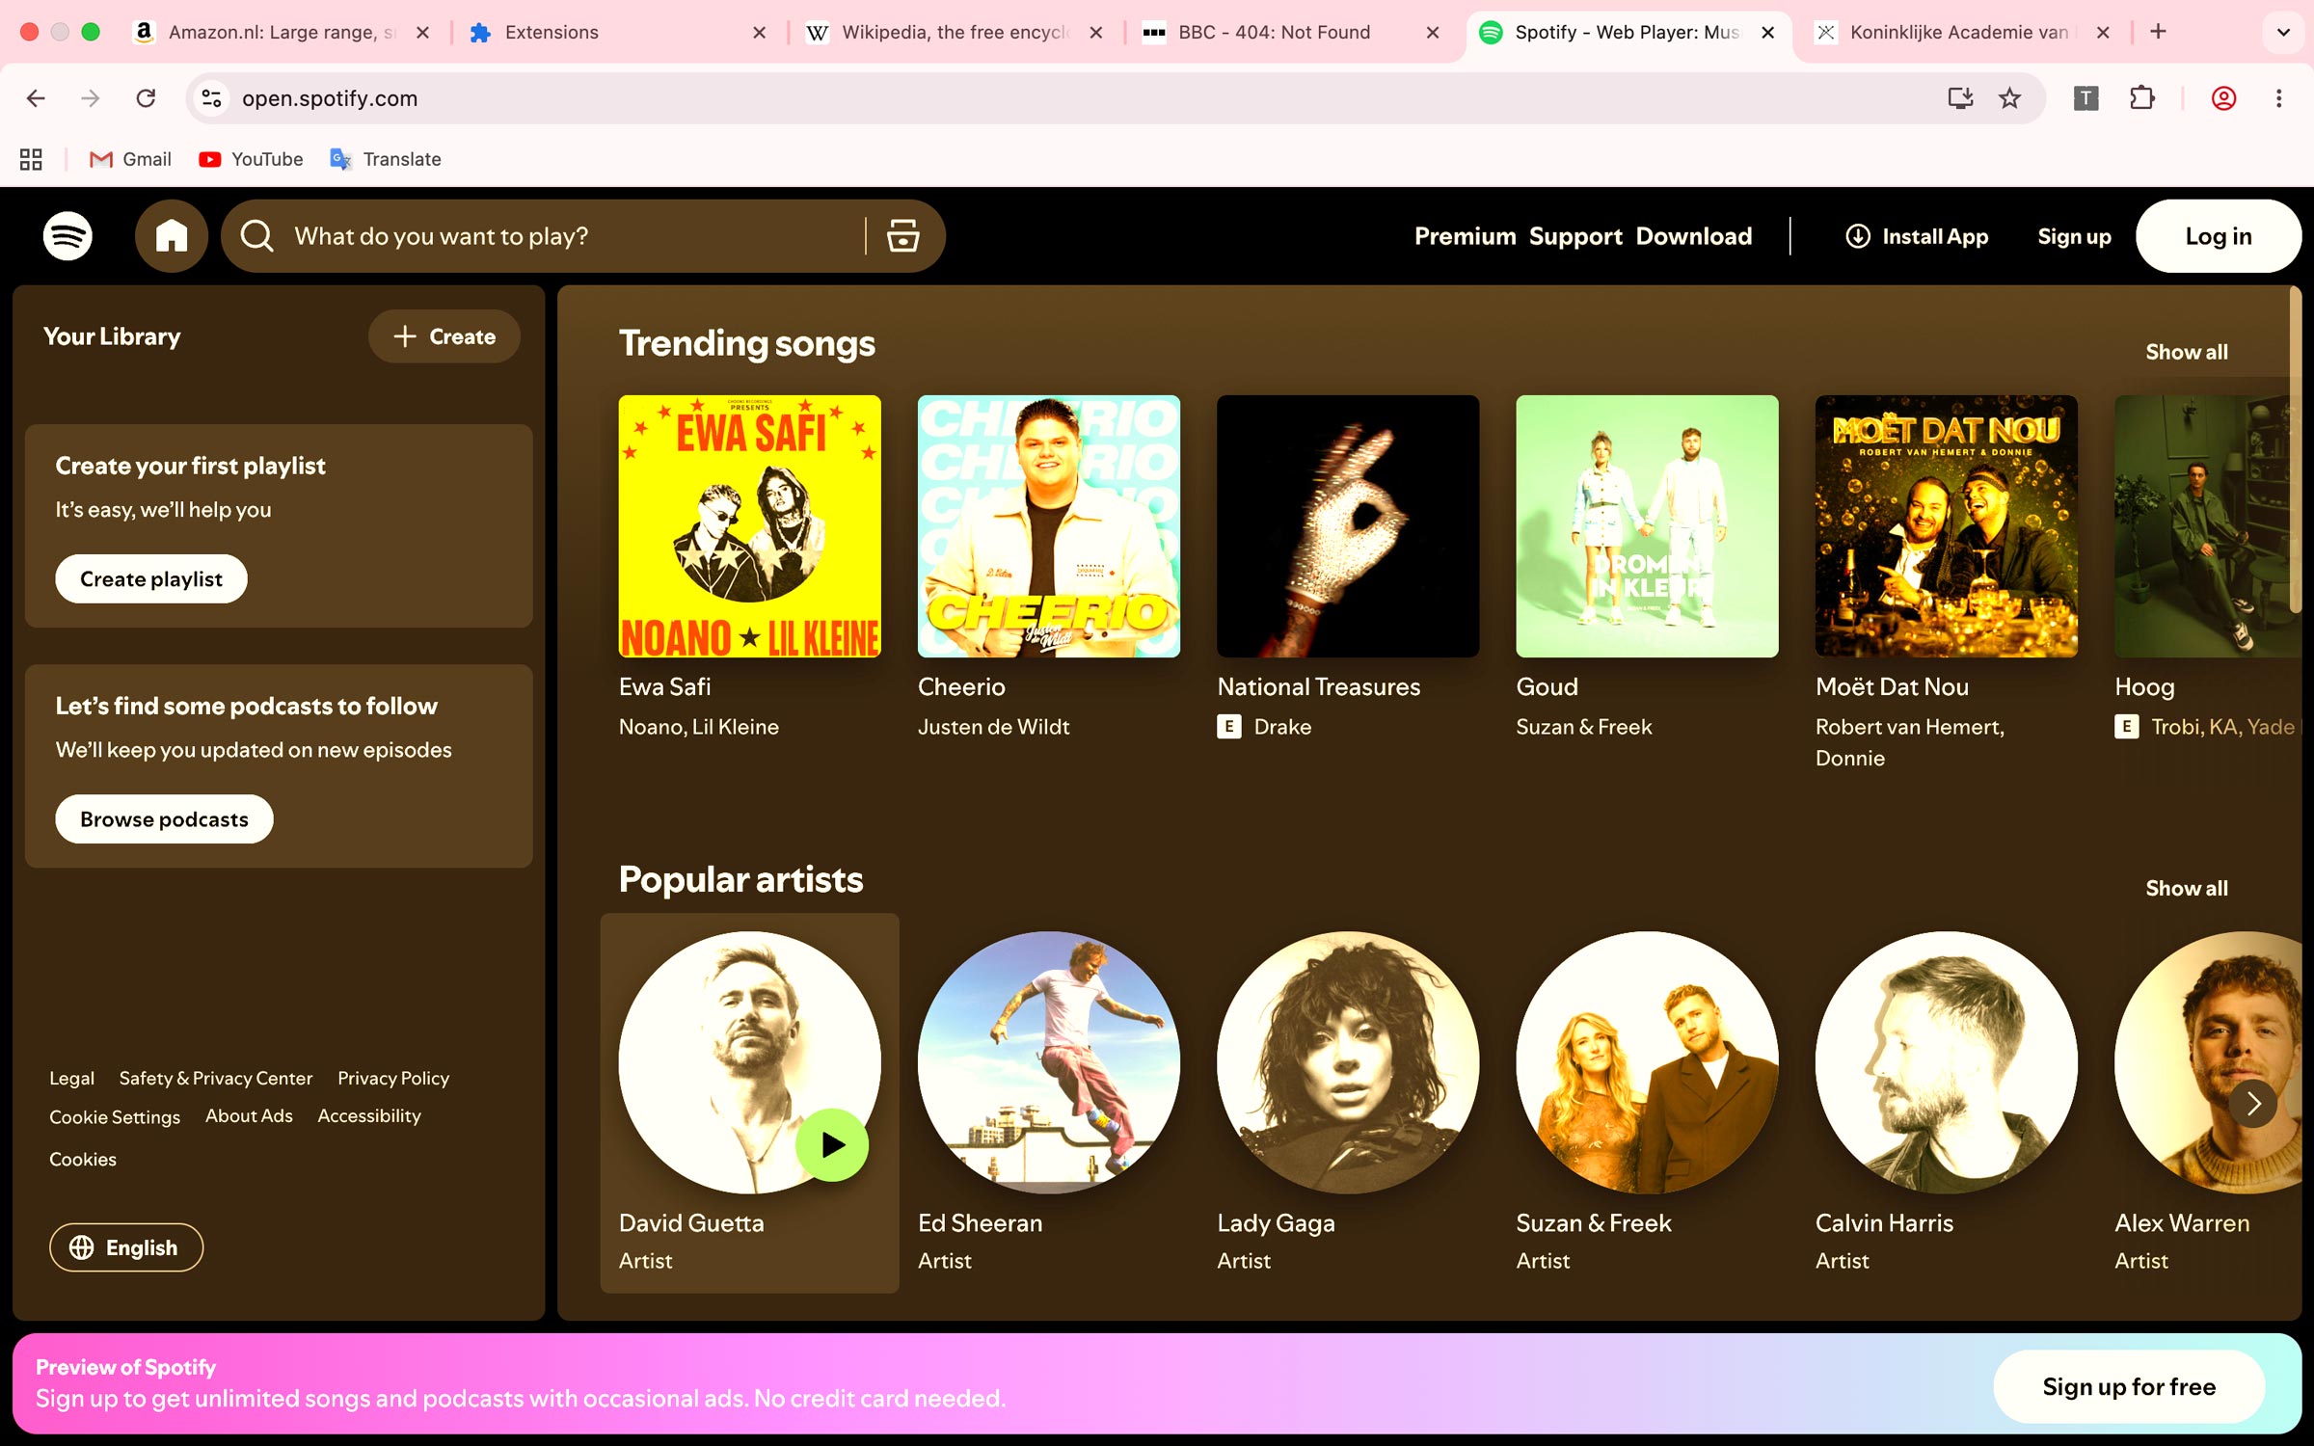Open Translate bookmark
2314x1446 pixels.
(x=386, y=159)
